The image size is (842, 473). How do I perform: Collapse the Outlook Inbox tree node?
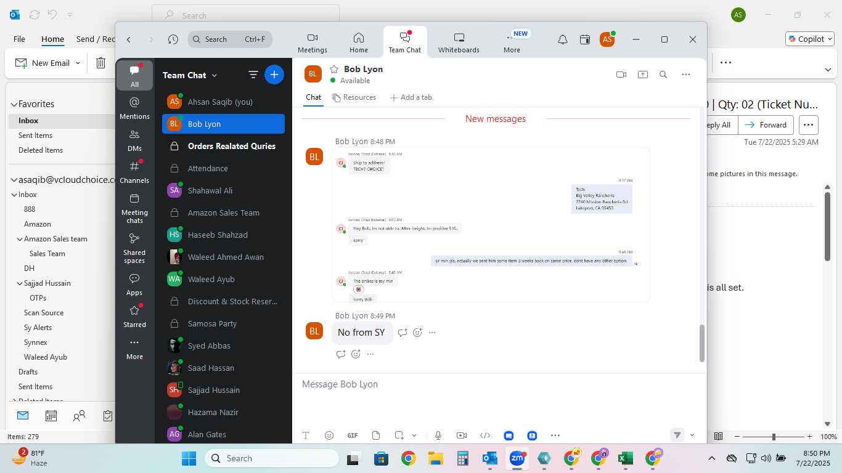pyautogui.click(x=14, y=195)
